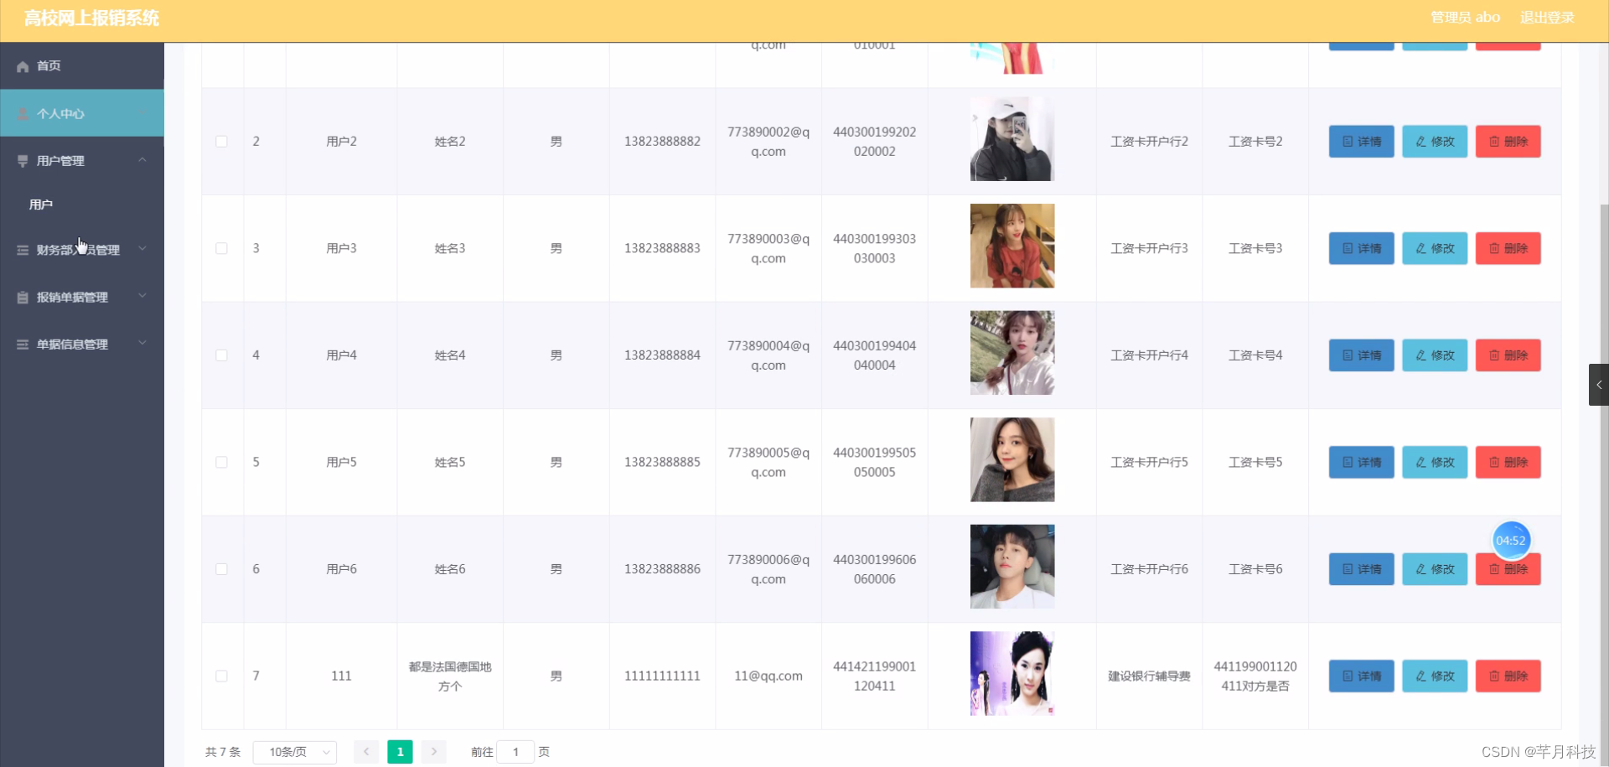
Task: Expand the 财务部员管理 section
Action: tap(142, 249)
